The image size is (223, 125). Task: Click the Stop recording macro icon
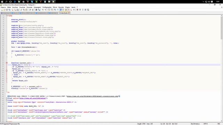pyautogui.click(x=80, y=10)
